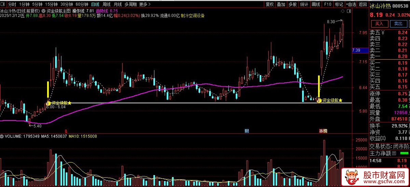Switch to 分时 intraday view
The width and height of the screenshot is (410, 187).
tap(12, 4)
